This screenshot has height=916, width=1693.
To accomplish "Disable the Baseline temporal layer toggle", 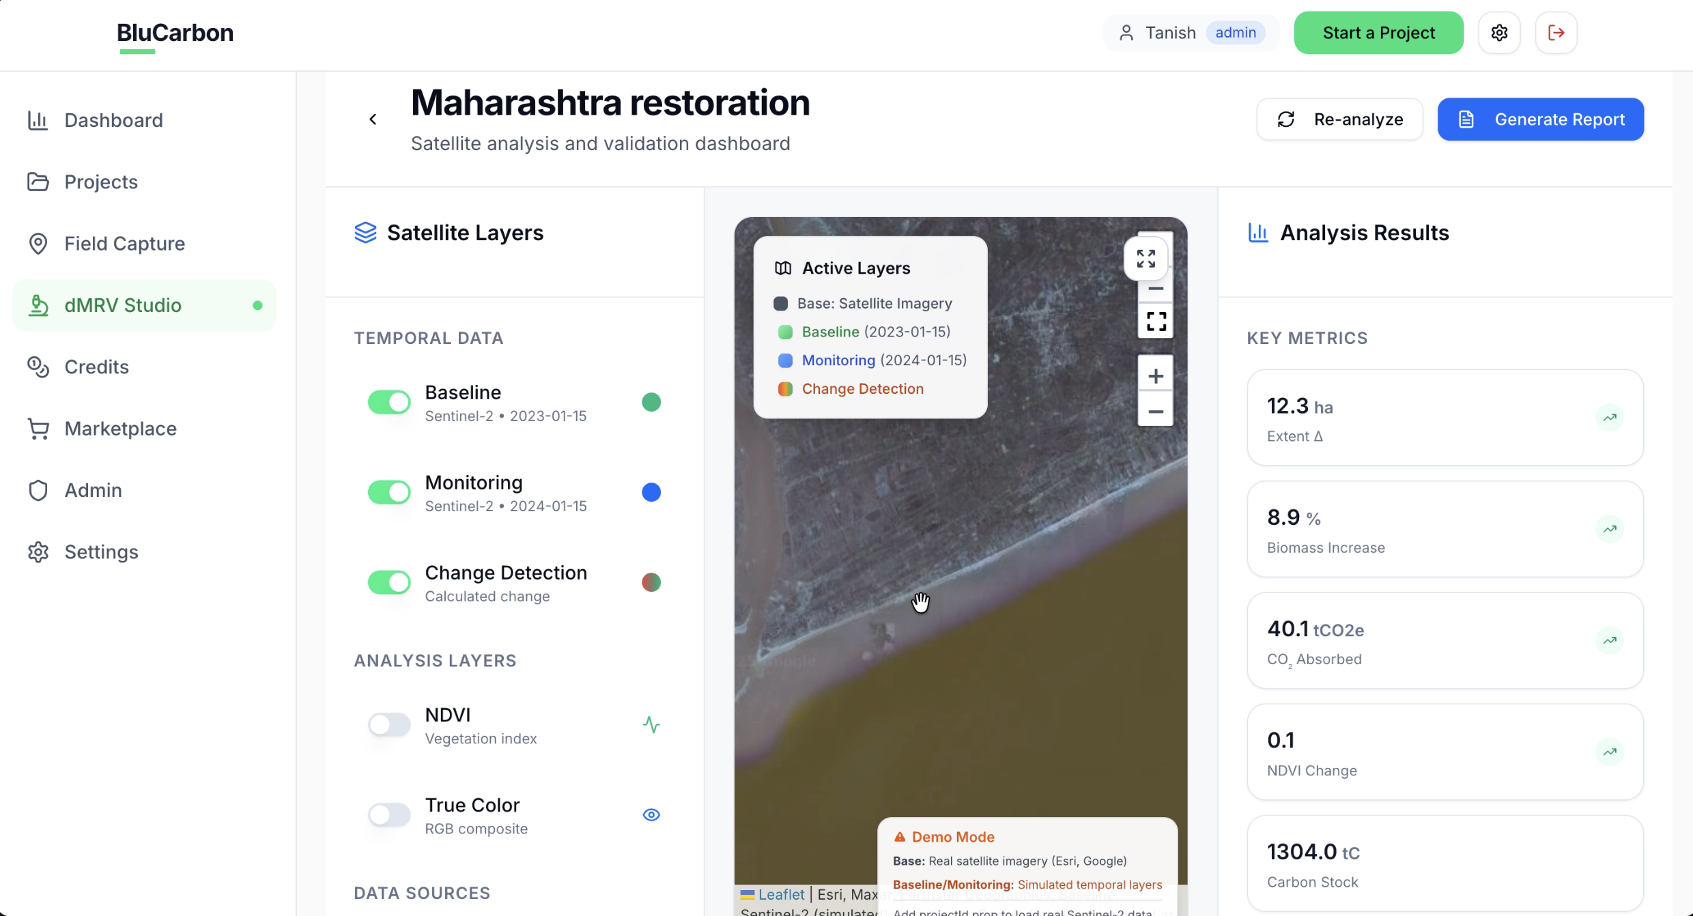I will click(389, 402).
